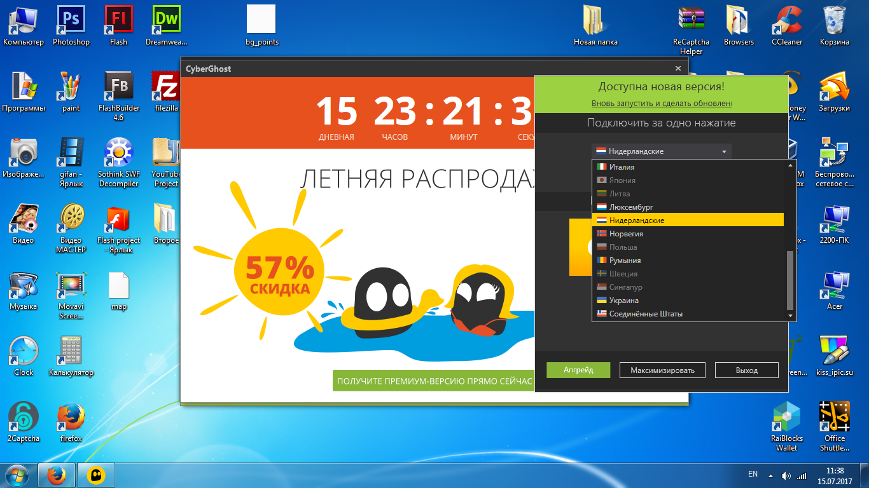Open the Музыка desktop shortcut

pos(24,290)
